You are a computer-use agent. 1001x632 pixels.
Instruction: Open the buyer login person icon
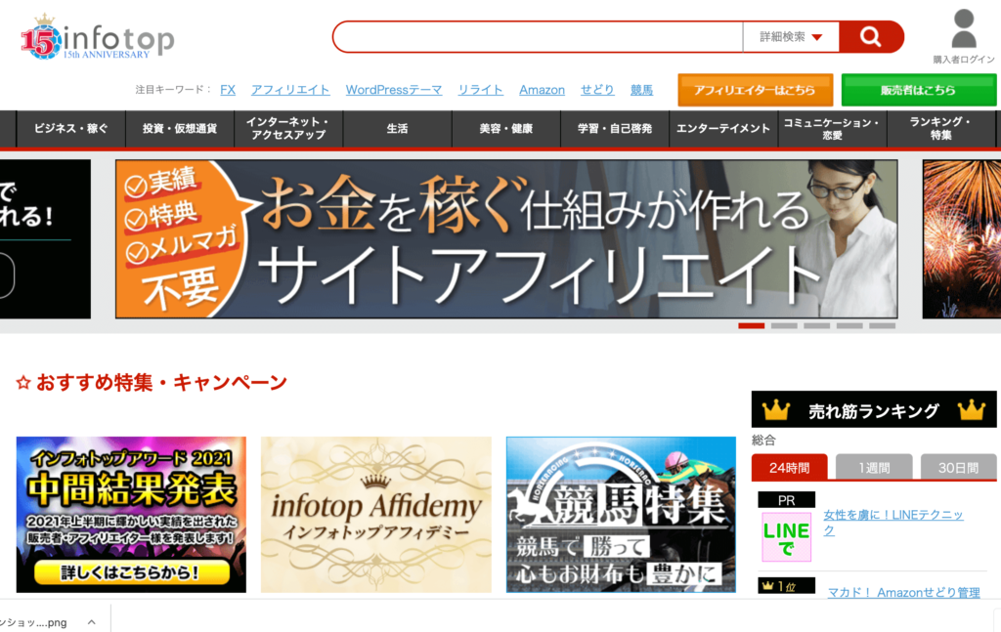click(x=963, y=28)
